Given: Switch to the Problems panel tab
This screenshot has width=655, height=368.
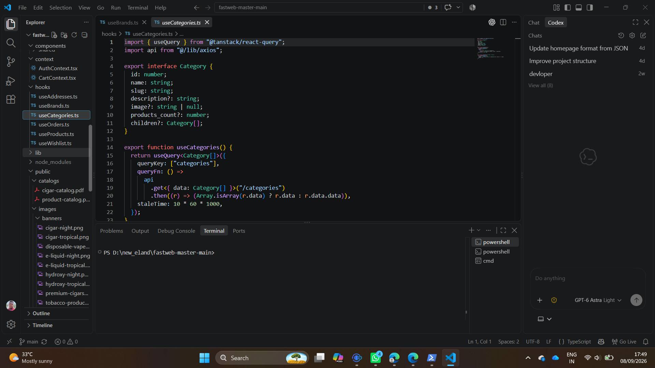Looking at the screenshot, I should click(x=112, y=231).
